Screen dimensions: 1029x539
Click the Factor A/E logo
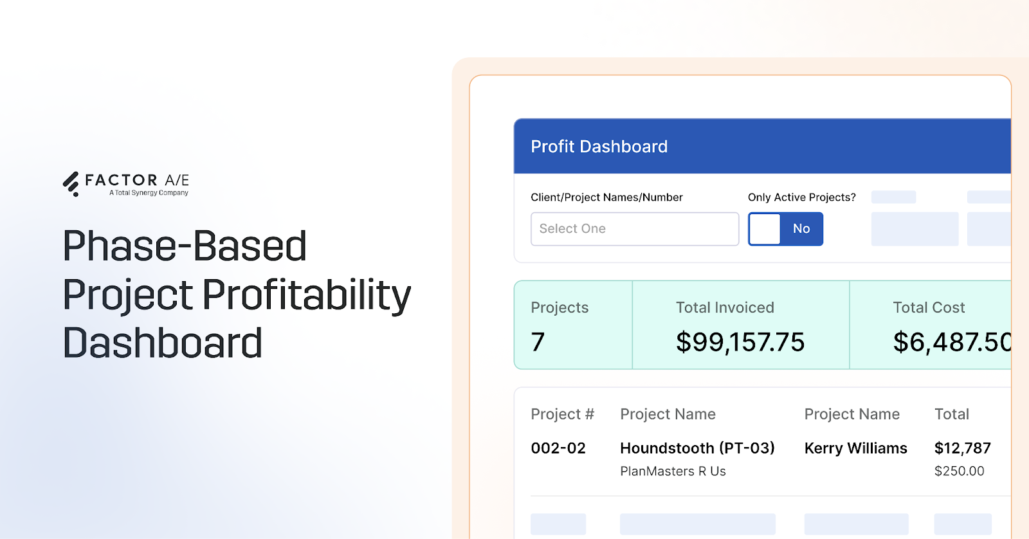click(126, 184)
